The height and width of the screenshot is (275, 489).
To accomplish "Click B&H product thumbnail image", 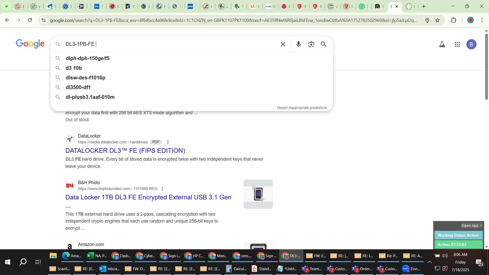I will point(258,194).
